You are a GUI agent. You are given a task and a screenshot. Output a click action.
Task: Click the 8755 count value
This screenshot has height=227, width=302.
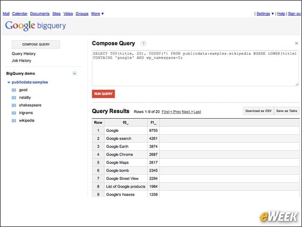153,131
